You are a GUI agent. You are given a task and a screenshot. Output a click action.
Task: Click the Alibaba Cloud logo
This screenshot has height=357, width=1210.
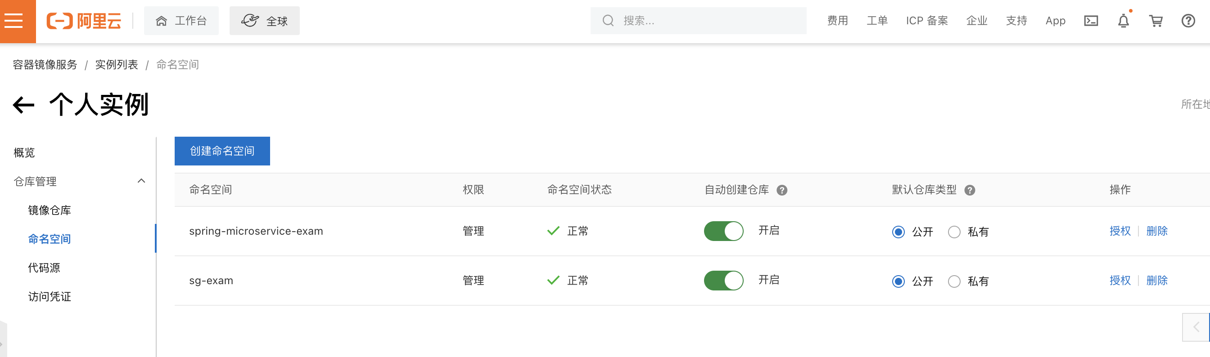click(x=84, y=21)
